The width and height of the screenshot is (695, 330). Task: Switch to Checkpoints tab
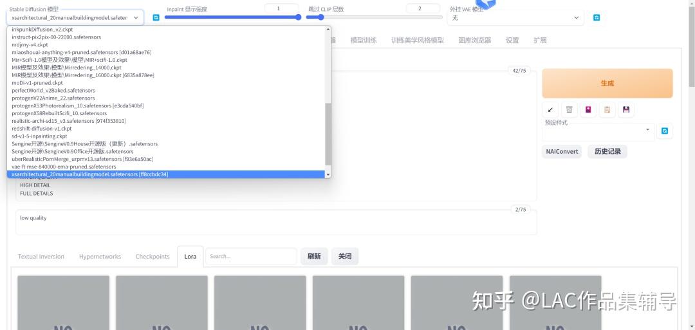coord(153,257)
